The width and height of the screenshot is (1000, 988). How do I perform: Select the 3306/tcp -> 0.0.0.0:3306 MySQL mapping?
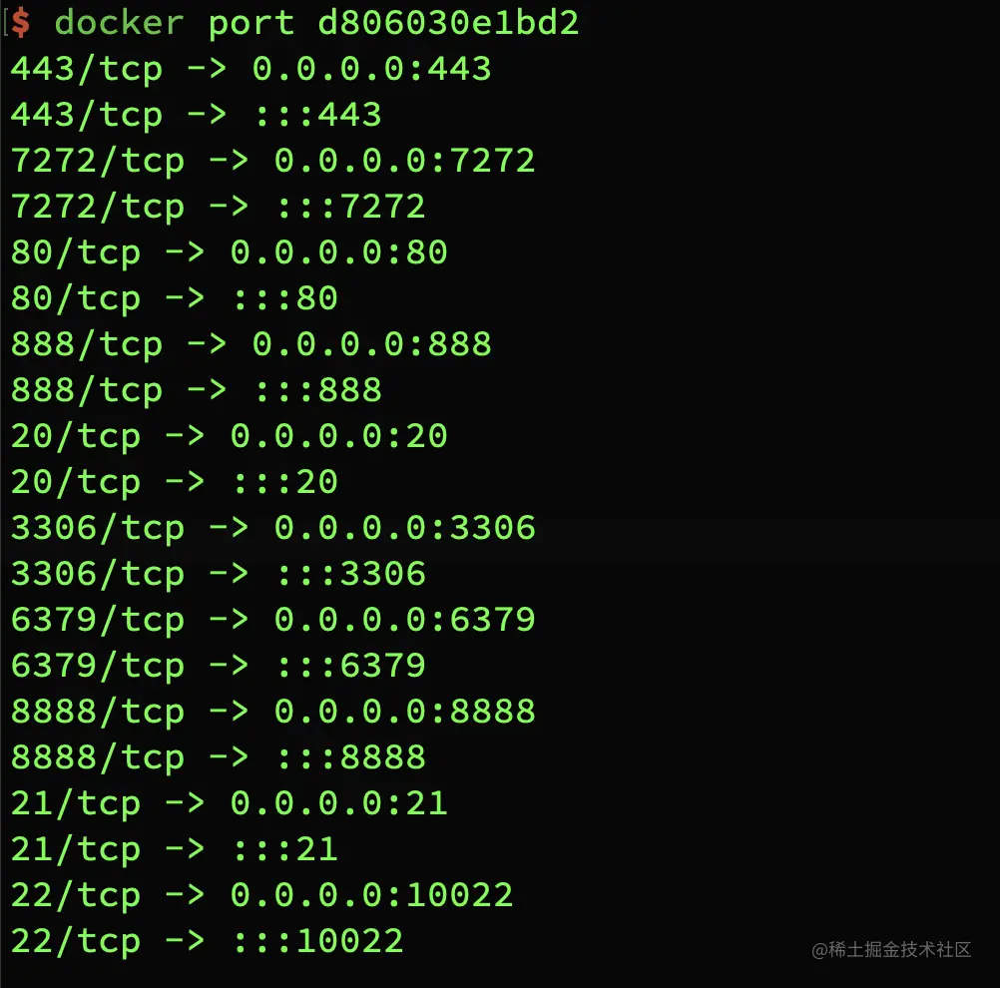[x=273, y=528]
